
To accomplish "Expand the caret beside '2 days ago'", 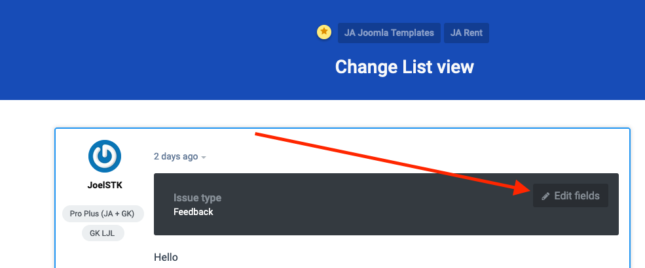I will [204, 158].
